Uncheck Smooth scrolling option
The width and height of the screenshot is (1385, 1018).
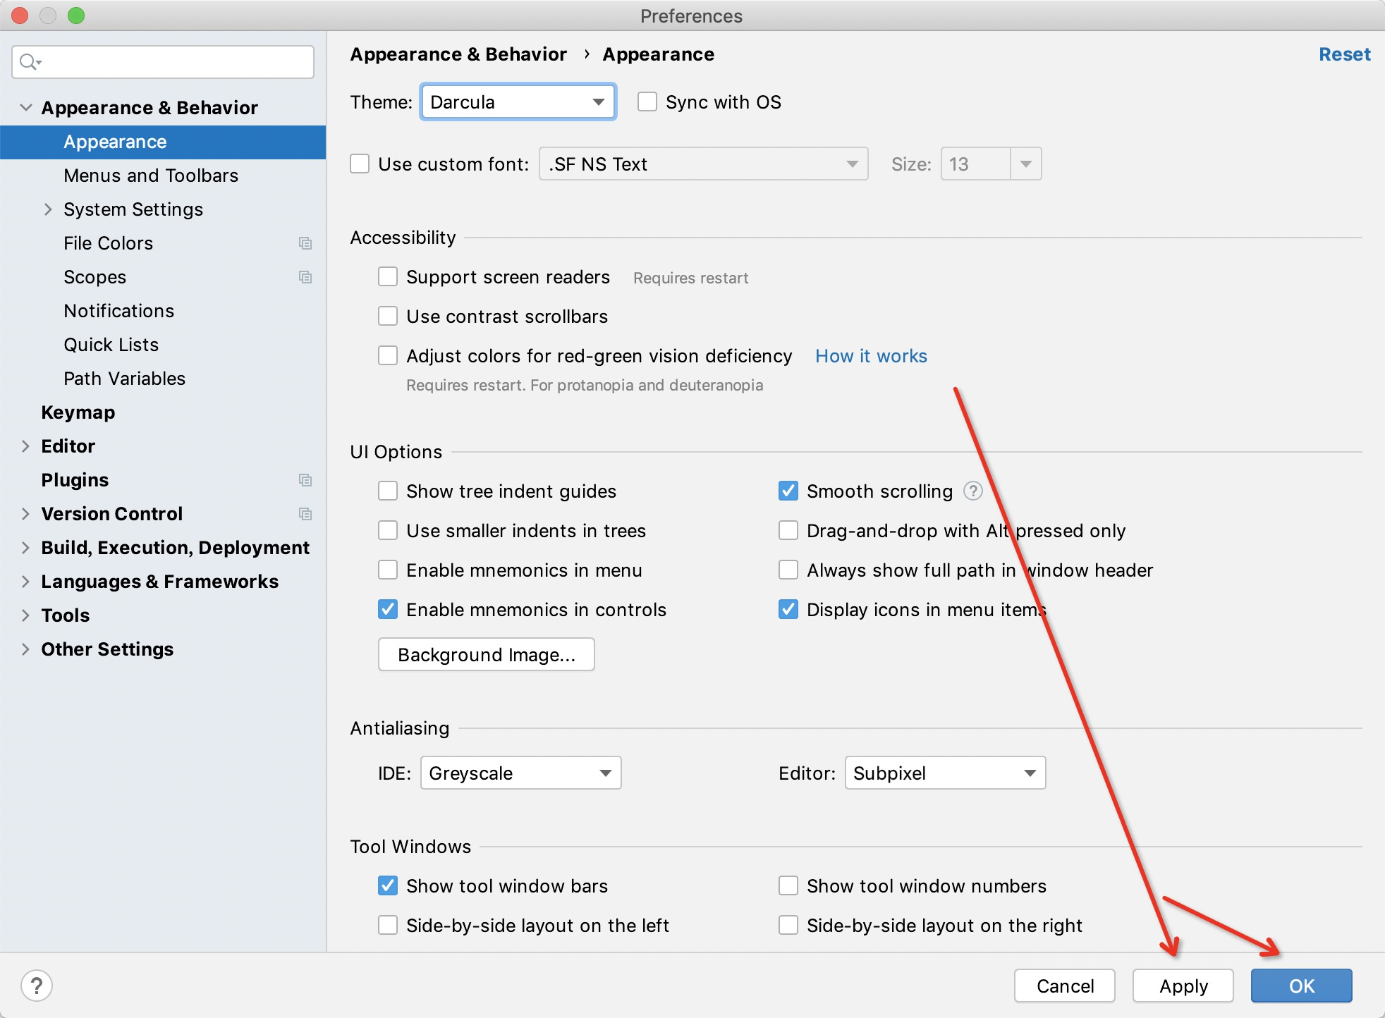788,491
